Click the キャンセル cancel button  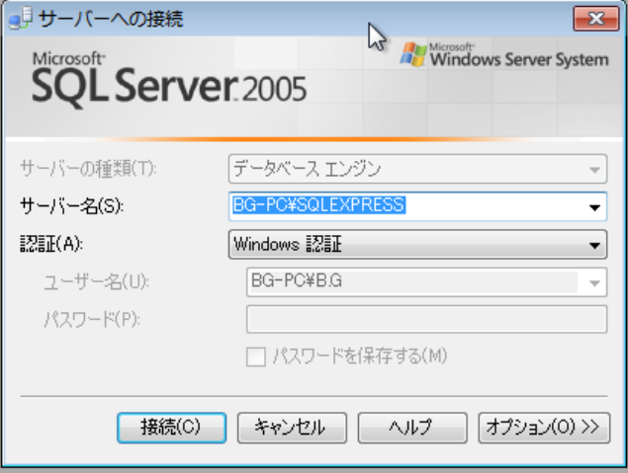[292, 428]
